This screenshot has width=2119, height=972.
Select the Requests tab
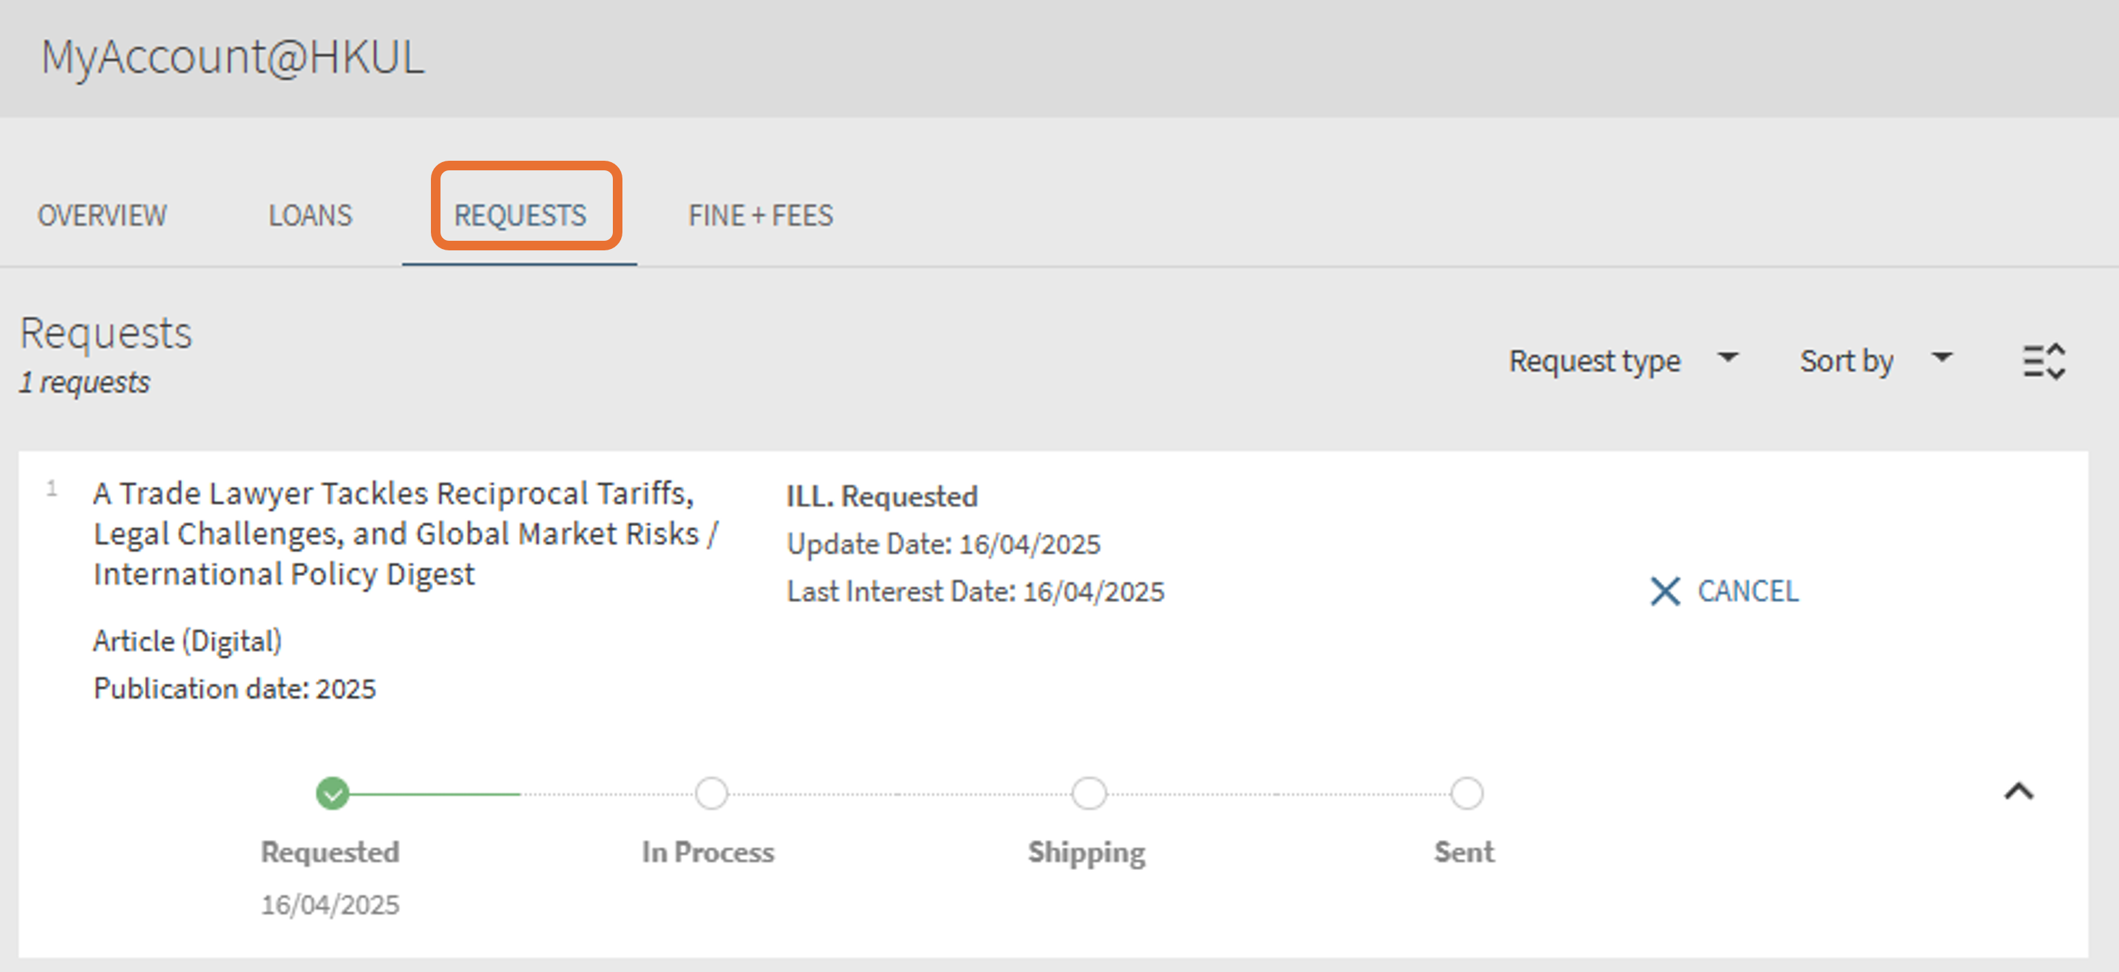[x=520, y=215]
